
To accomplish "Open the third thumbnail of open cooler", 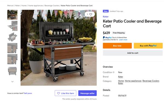I will 13,37.
